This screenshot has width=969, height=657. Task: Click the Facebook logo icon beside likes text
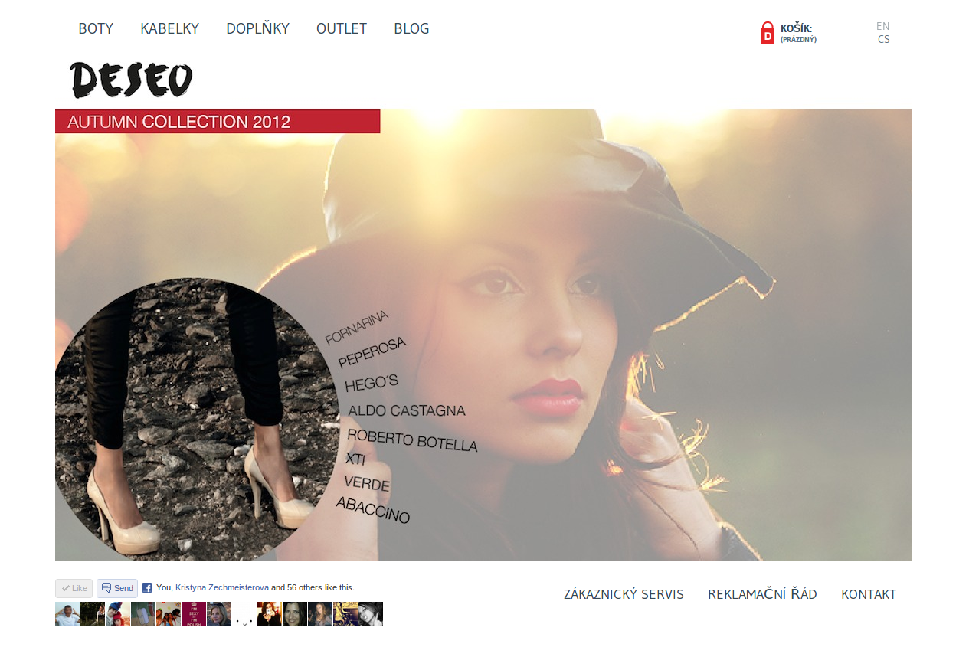click(147, 588)
